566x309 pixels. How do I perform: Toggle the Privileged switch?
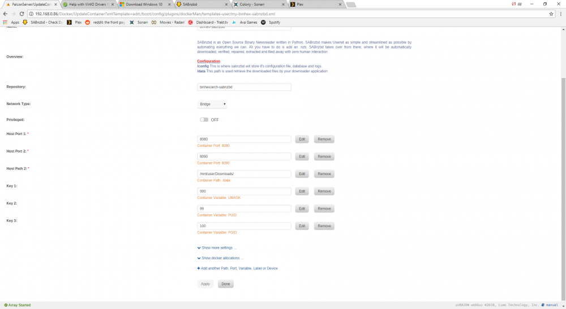tap(204, 120)
